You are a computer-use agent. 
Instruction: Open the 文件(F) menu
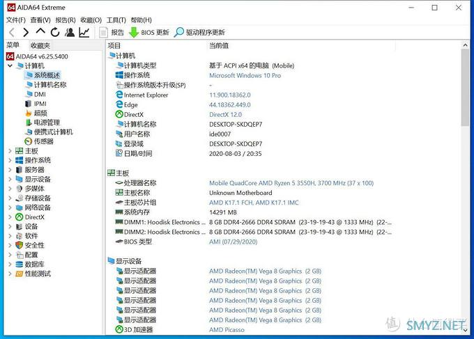(x=16, y=20)
